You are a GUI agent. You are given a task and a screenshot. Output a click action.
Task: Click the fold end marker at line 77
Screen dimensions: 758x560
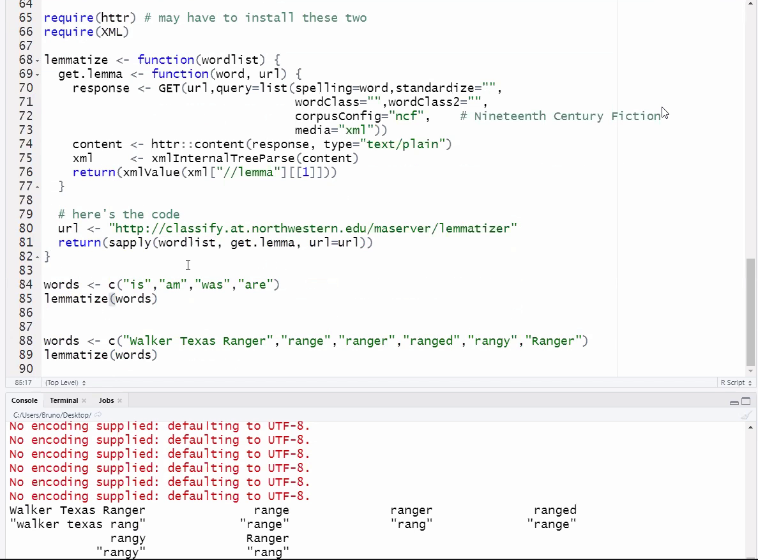coord(37,186)
